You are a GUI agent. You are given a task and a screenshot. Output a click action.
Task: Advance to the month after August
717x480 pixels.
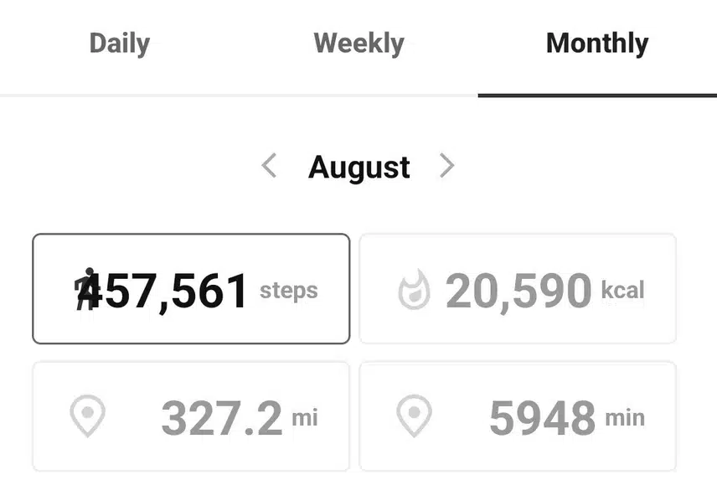[447, 166]
